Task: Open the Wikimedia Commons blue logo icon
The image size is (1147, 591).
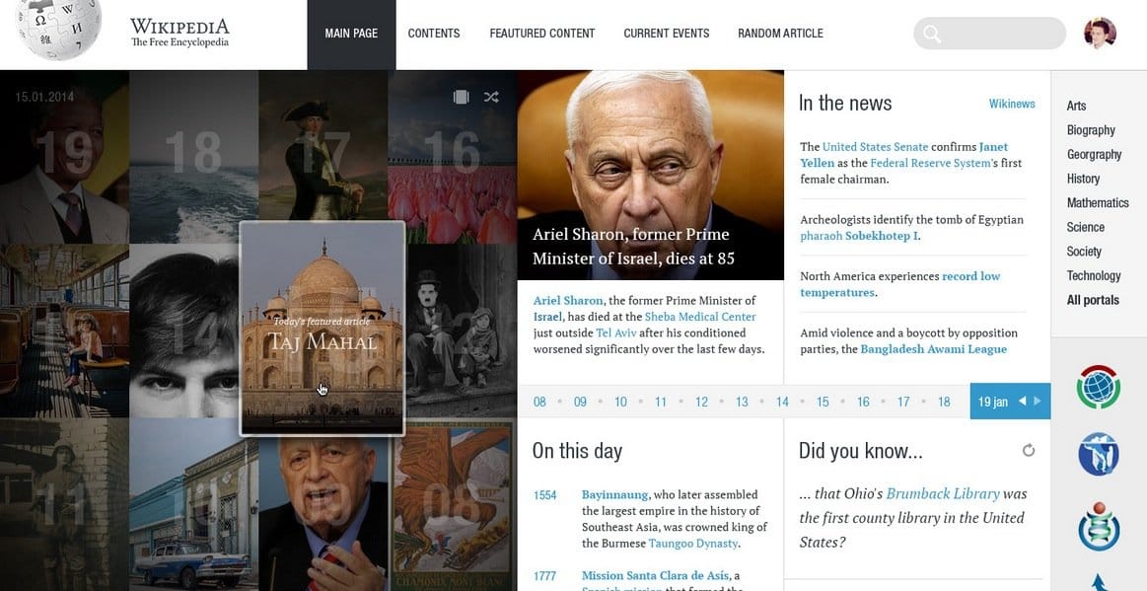Action: click(1098, 455)
